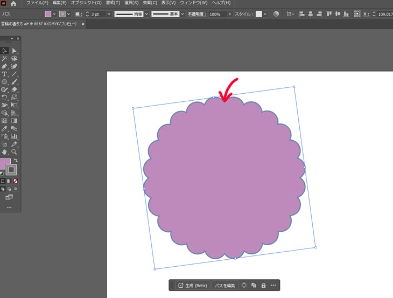Image resolution: width=393 pixels, height=298 pixels.
Task: Click the 生成 (Beta) button
Action: 192,285
